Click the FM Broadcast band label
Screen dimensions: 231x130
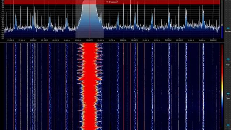click(x=112, y=2)
